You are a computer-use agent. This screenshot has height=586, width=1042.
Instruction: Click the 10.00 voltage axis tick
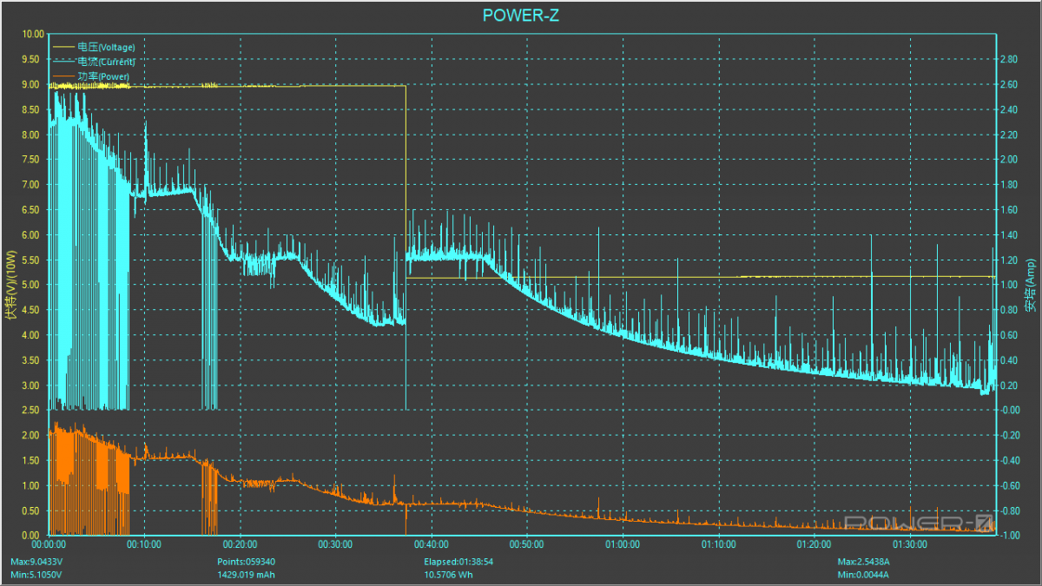(x=32, y=35)
